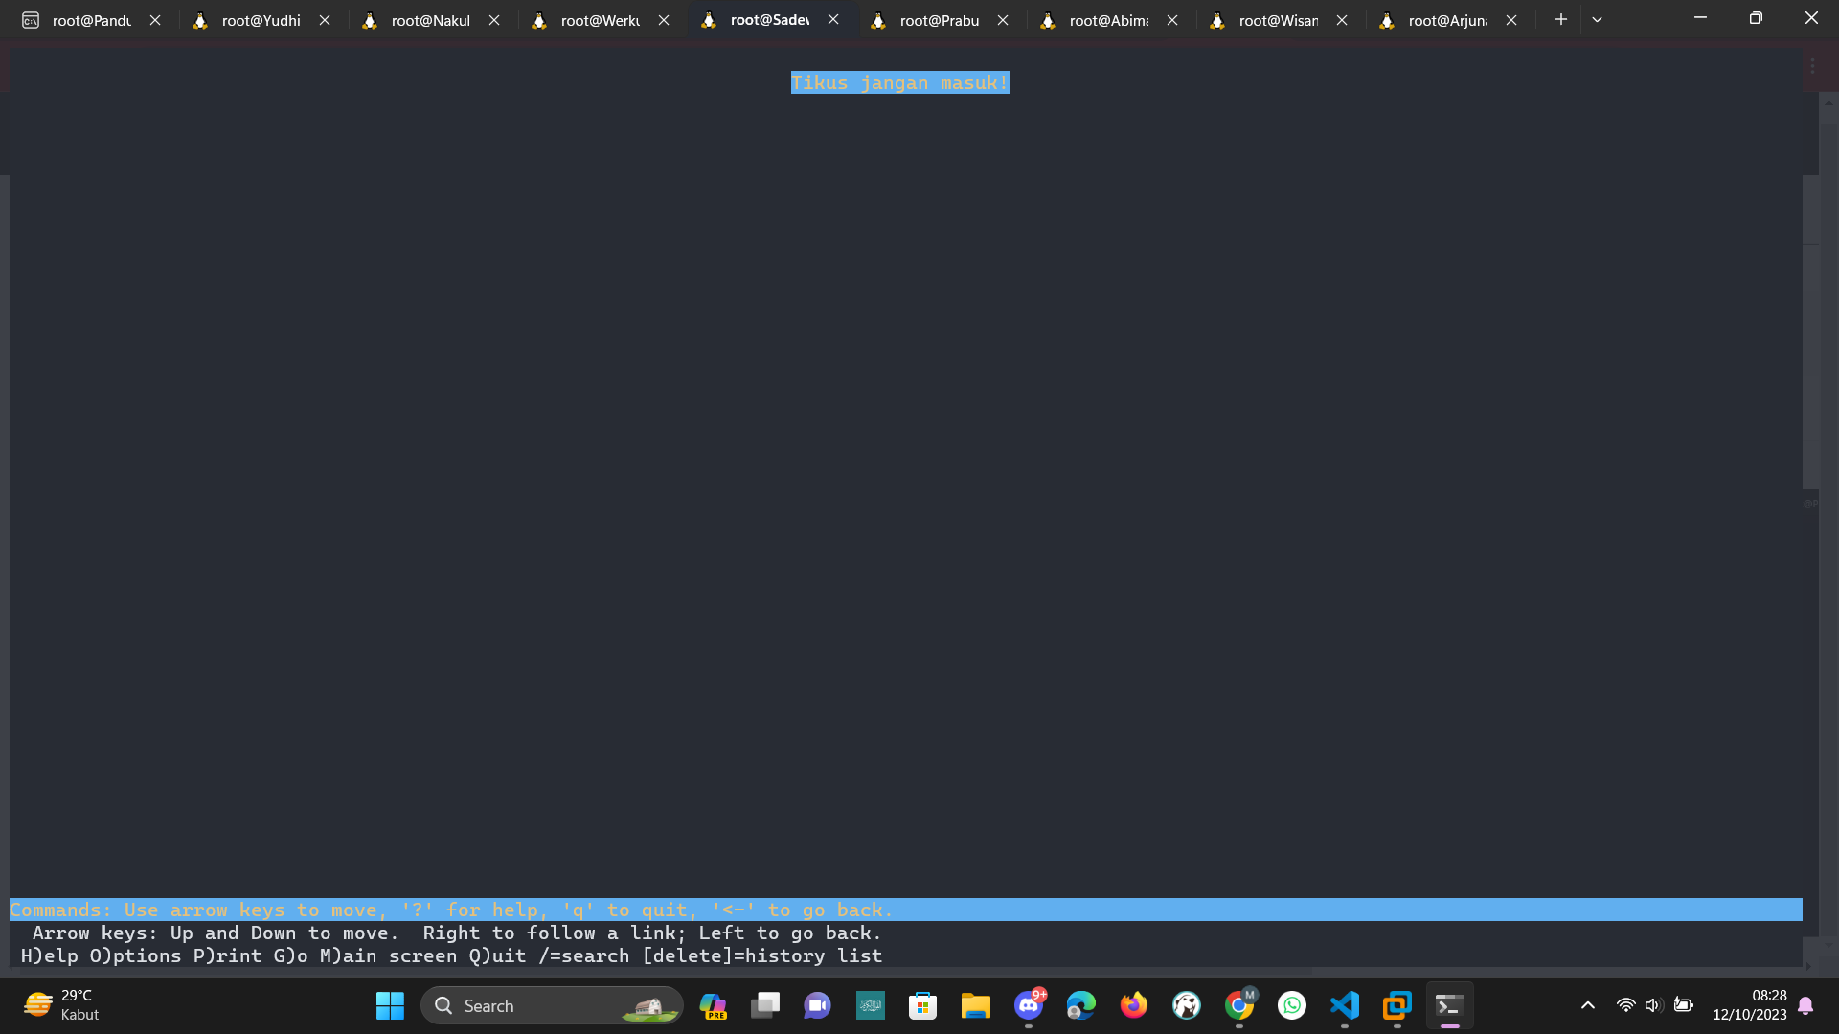Open the new tab options dropdown chevron
The width and height of the screenshot is (1839, 1034).
click(1597, 19)
